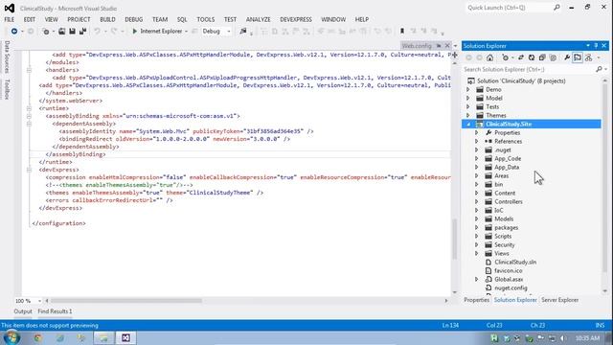Refresh the Solution Explorer tree

[532, 57]
